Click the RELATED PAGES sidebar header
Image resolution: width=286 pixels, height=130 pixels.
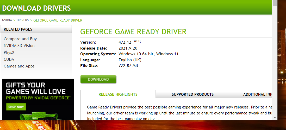36,29
